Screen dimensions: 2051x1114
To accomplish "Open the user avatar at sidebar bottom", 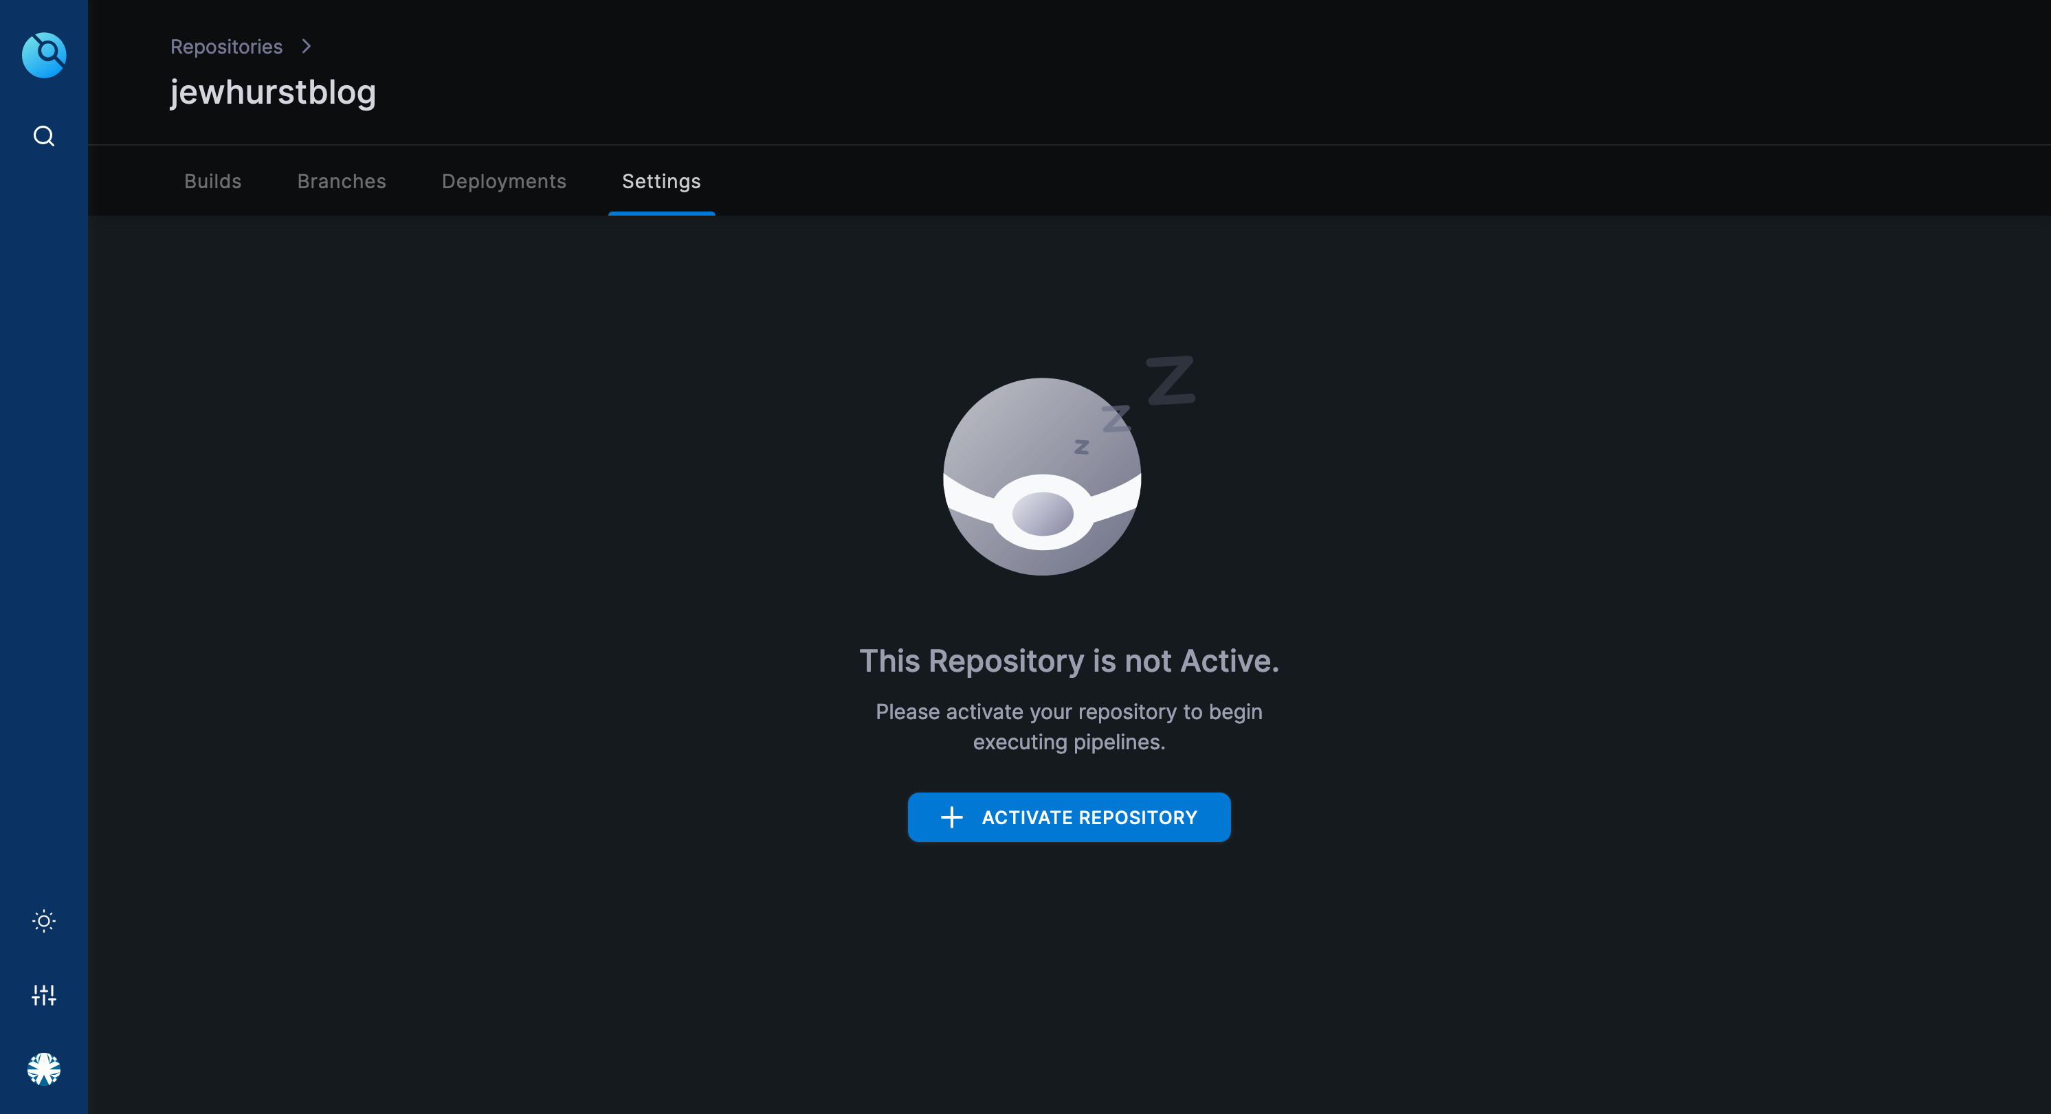I will 44,1069.
